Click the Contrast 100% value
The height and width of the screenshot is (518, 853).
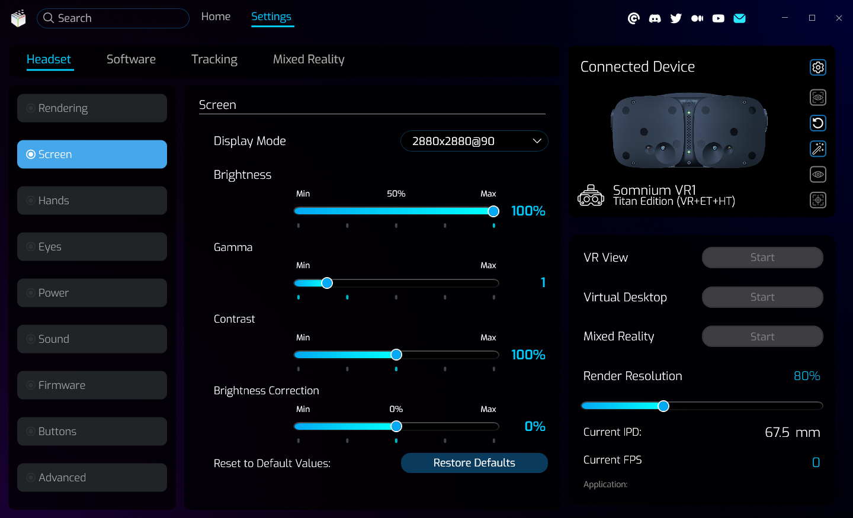(x=528, y=355)
